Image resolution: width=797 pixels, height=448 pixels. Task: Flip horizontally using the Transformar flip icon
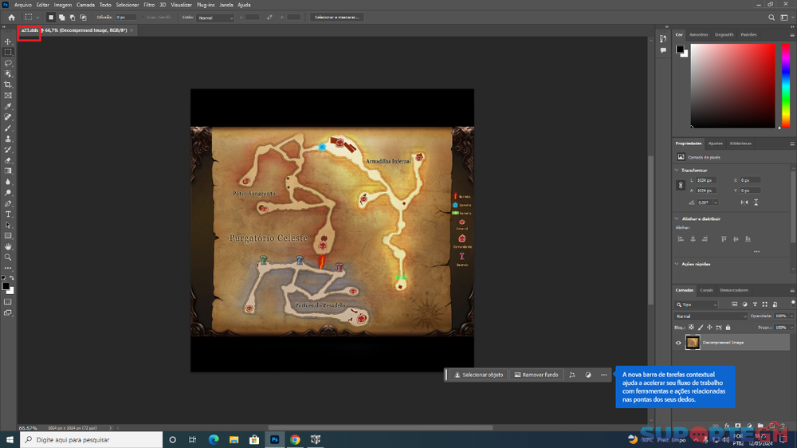pos(744,202)
